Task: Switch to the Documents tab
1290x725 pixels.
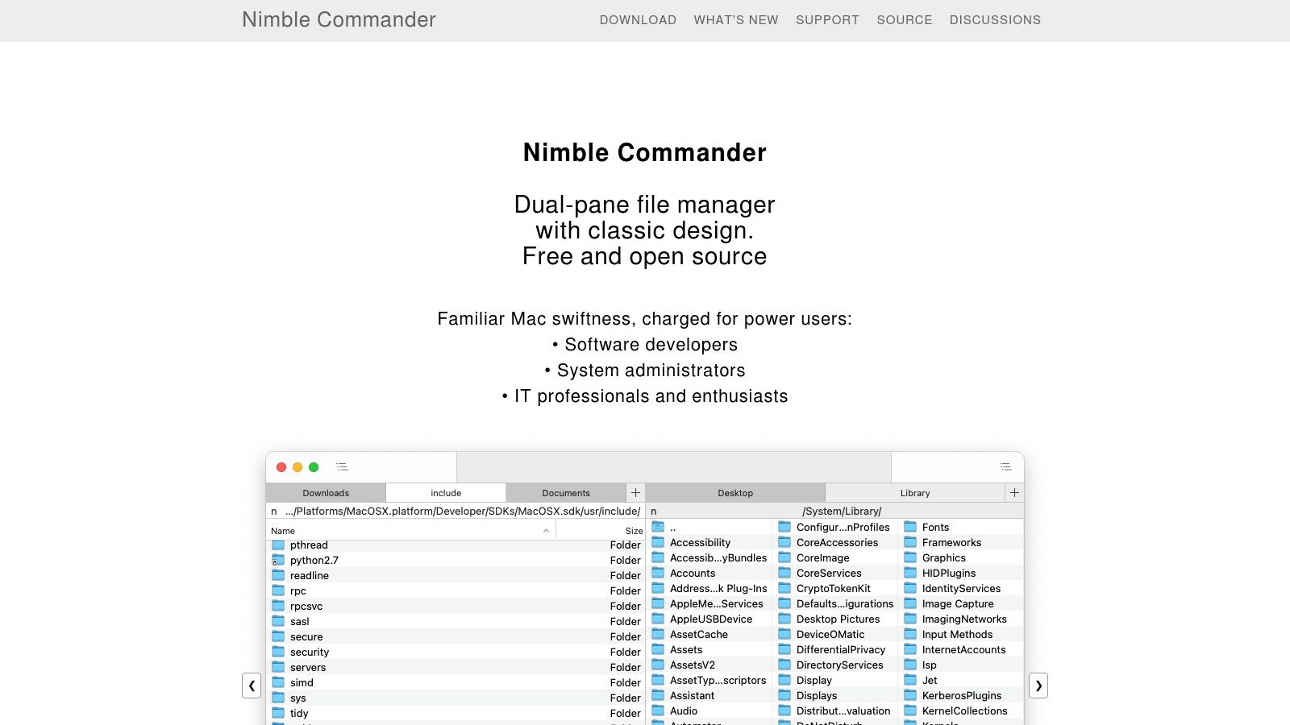Action: point(566,493)
